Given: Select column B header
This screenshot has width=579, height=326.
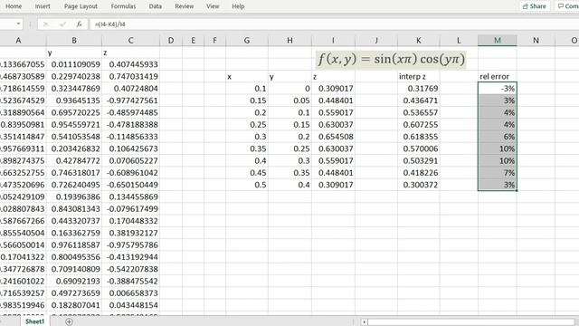Looking at the screenshot, I should tap(74, 41).
